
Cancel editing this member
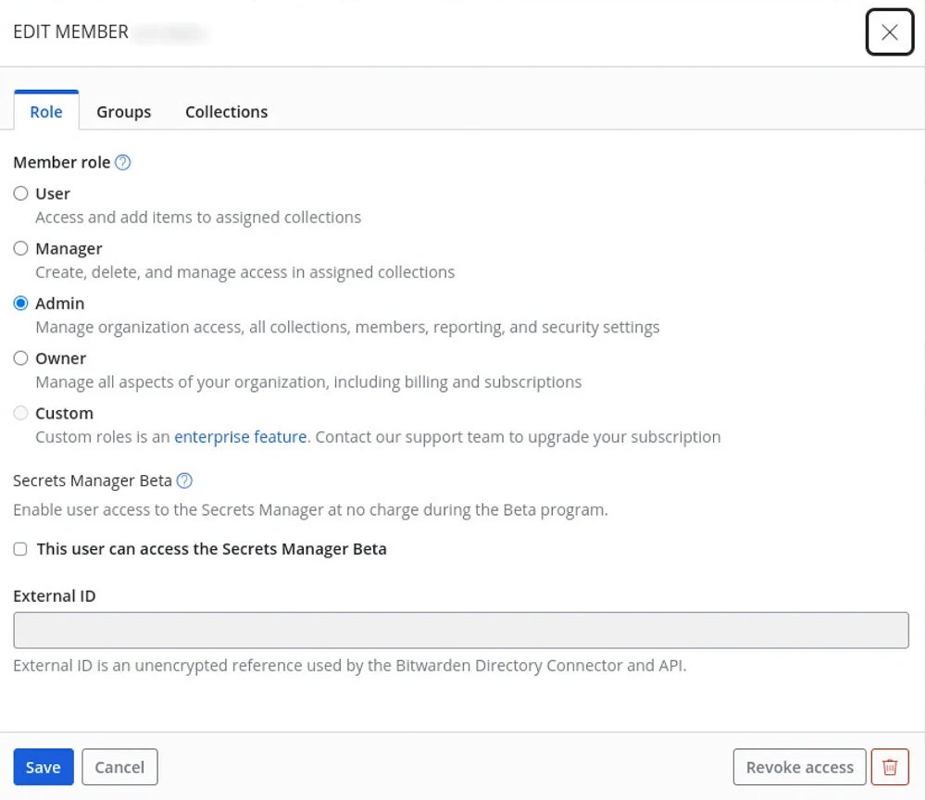(119, 767)
